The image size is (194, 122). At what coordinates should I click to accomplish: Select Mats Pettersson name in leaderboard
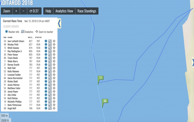click(x=14, y=105)
